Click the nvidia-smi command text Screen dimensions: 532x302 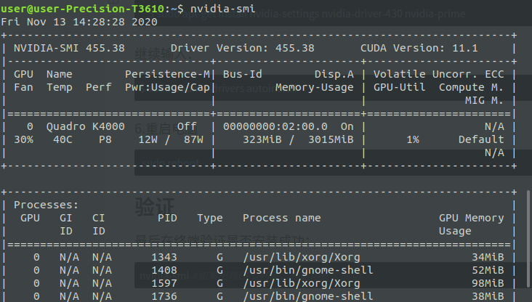click(x=222, y=9)
